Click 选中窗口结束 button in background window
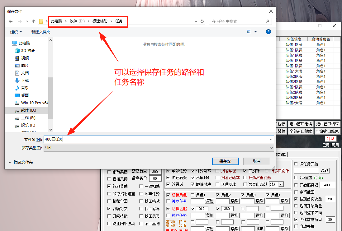 (x=327, y=124)
